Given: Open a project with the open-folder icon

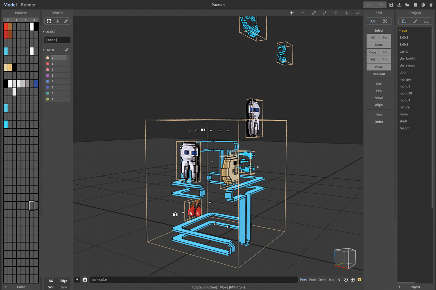Looking at the screenshot, I should 407,5.
